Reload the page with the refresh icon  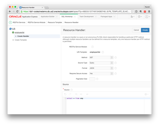click(17, 11)
